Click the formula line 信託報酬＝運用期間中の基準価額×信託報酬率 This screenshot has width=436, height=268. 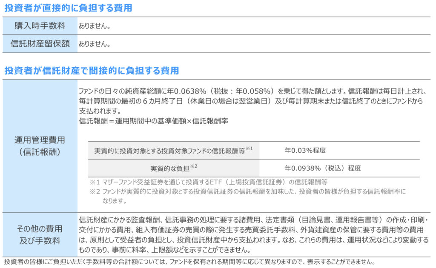point(154,121)
